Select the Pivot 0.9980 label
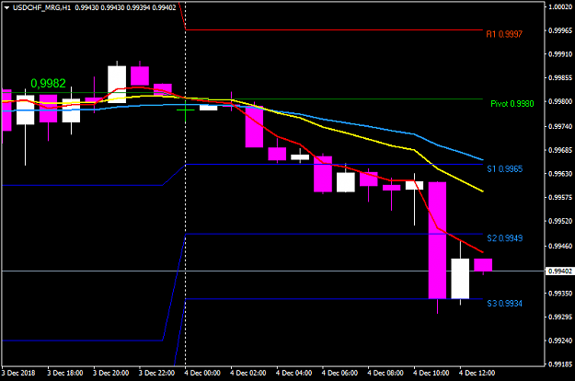Viewport: 575px width, 381px height. [512, 104]
